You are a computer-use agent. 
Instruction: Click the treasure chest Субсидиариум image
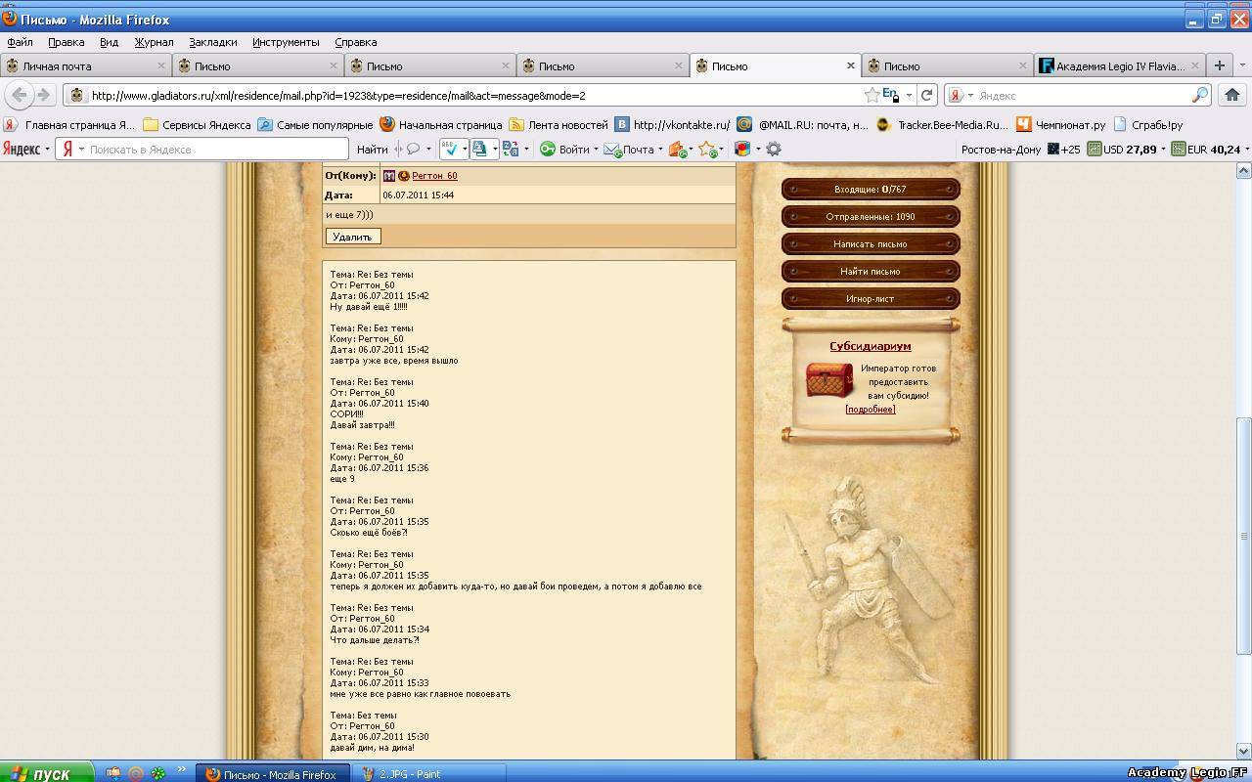point(829,380)
